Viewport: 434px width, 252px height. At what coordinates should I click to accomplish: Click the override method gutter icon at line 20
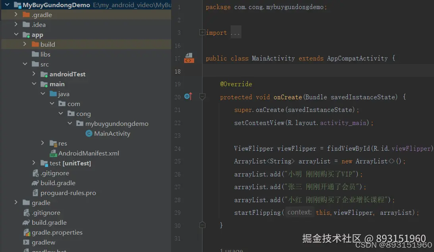point(188,96)
